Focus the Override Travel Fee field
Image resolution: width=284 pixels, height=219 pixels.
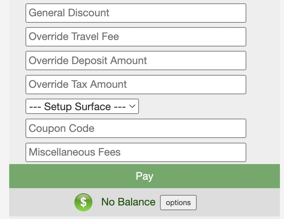pyautogui.click(x=136, y=37)
